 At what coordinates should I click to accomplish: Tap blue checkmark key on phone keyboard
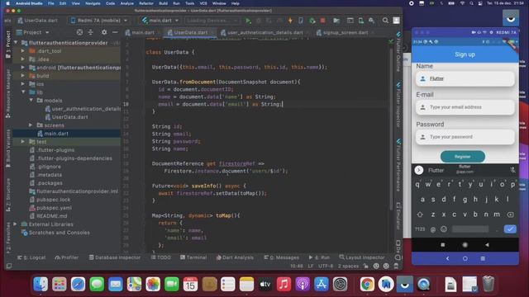(510, 229)
